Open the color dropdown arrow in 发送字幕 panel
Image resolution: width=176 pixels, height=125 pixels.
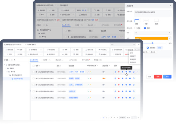tap(170, 38)
